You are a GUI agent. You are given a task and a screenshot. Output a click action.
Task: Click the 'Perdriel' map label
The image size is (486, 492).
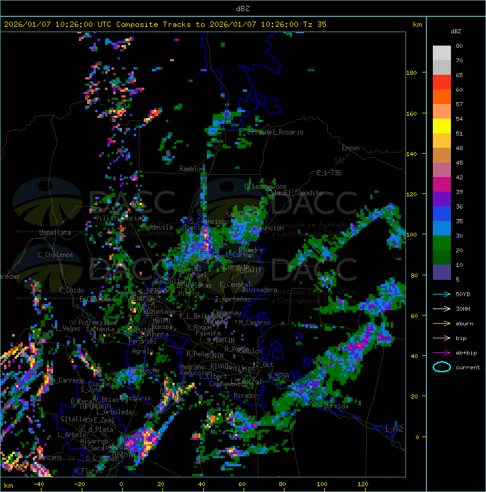(143, 341)
